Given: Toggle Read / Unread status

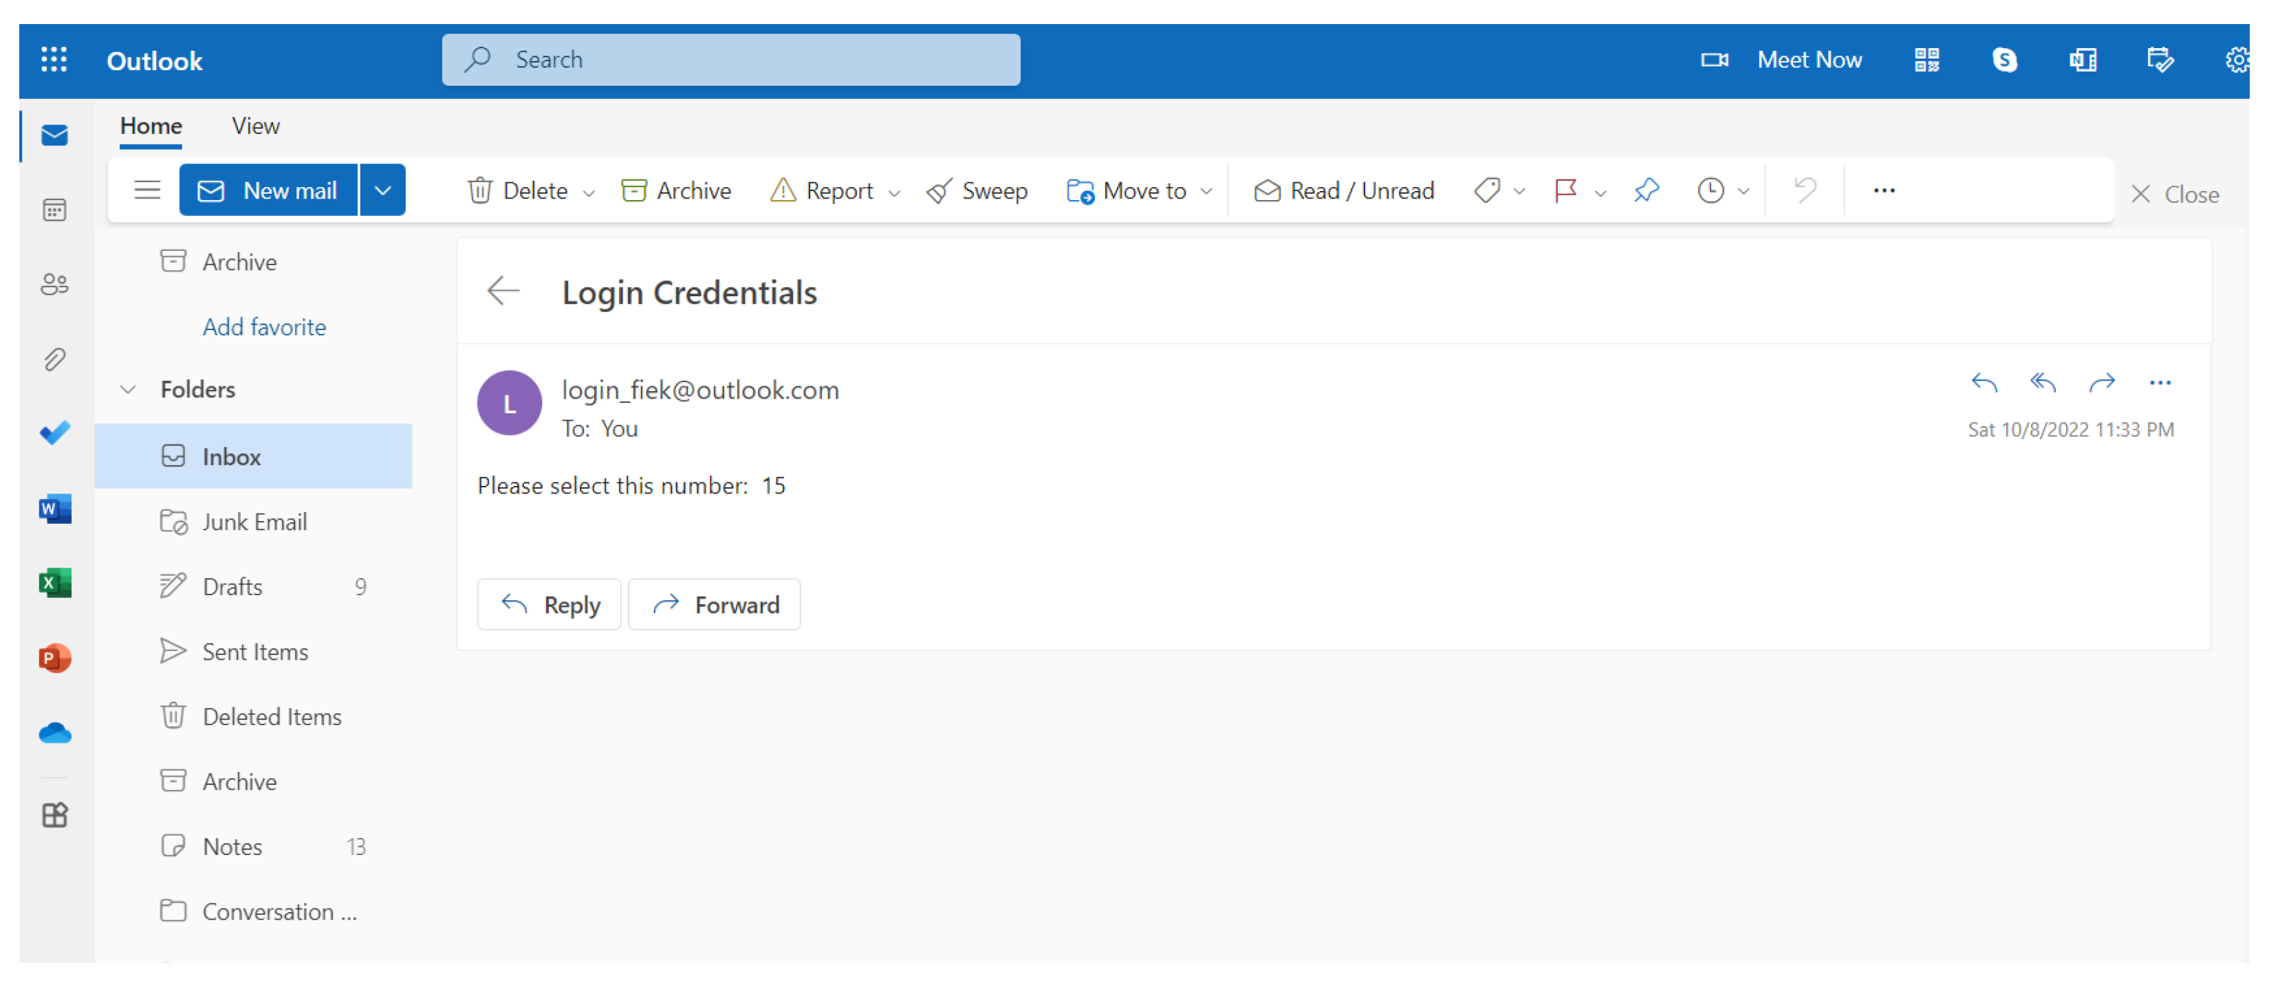Looking at the screenshot, I should tap(1343, 191).
